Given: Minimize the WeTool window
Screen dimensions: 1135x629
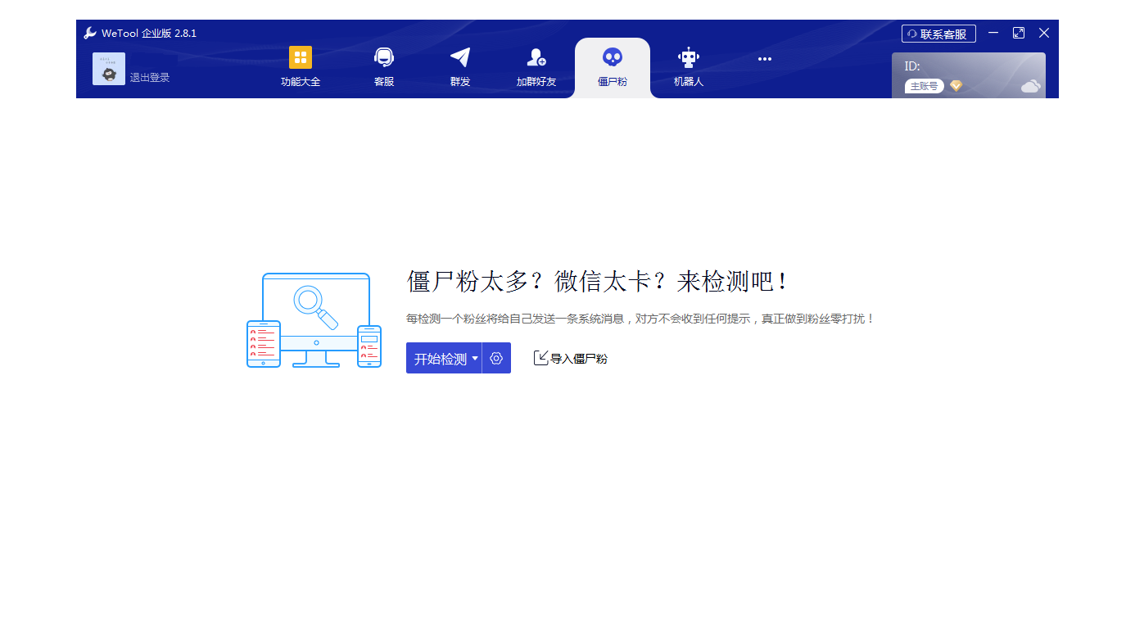Looking at the screenshot, I should [993, 33].
